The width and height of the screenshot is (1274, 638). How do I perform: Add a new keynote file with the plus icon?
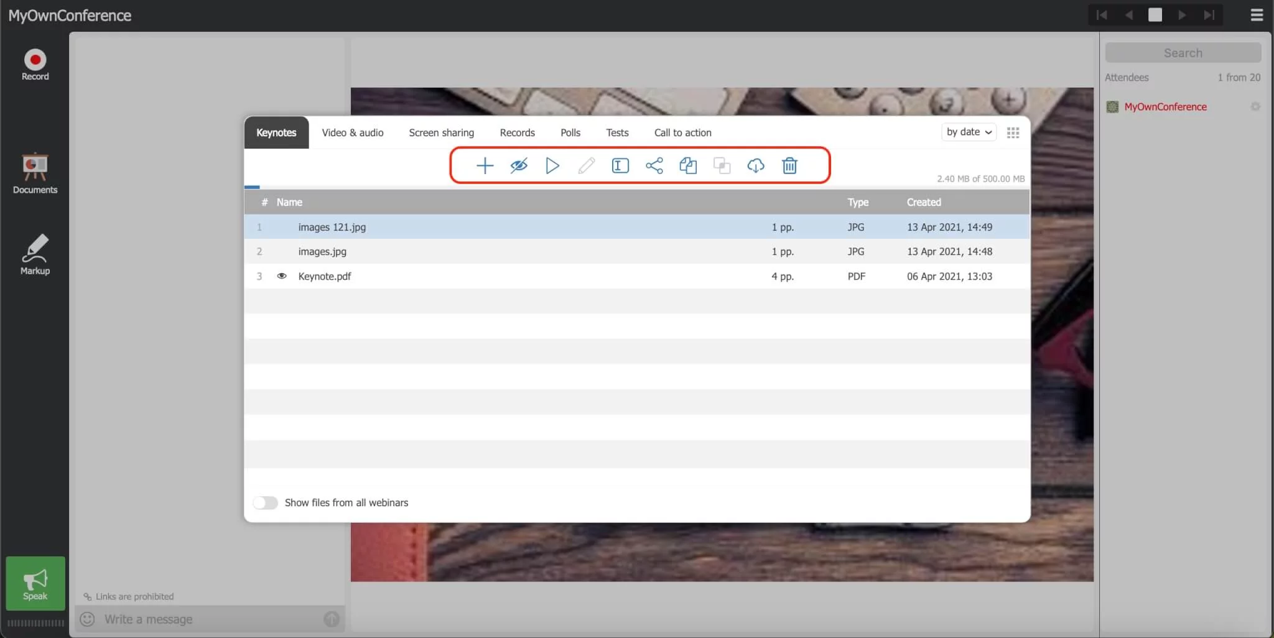(484, 165)
